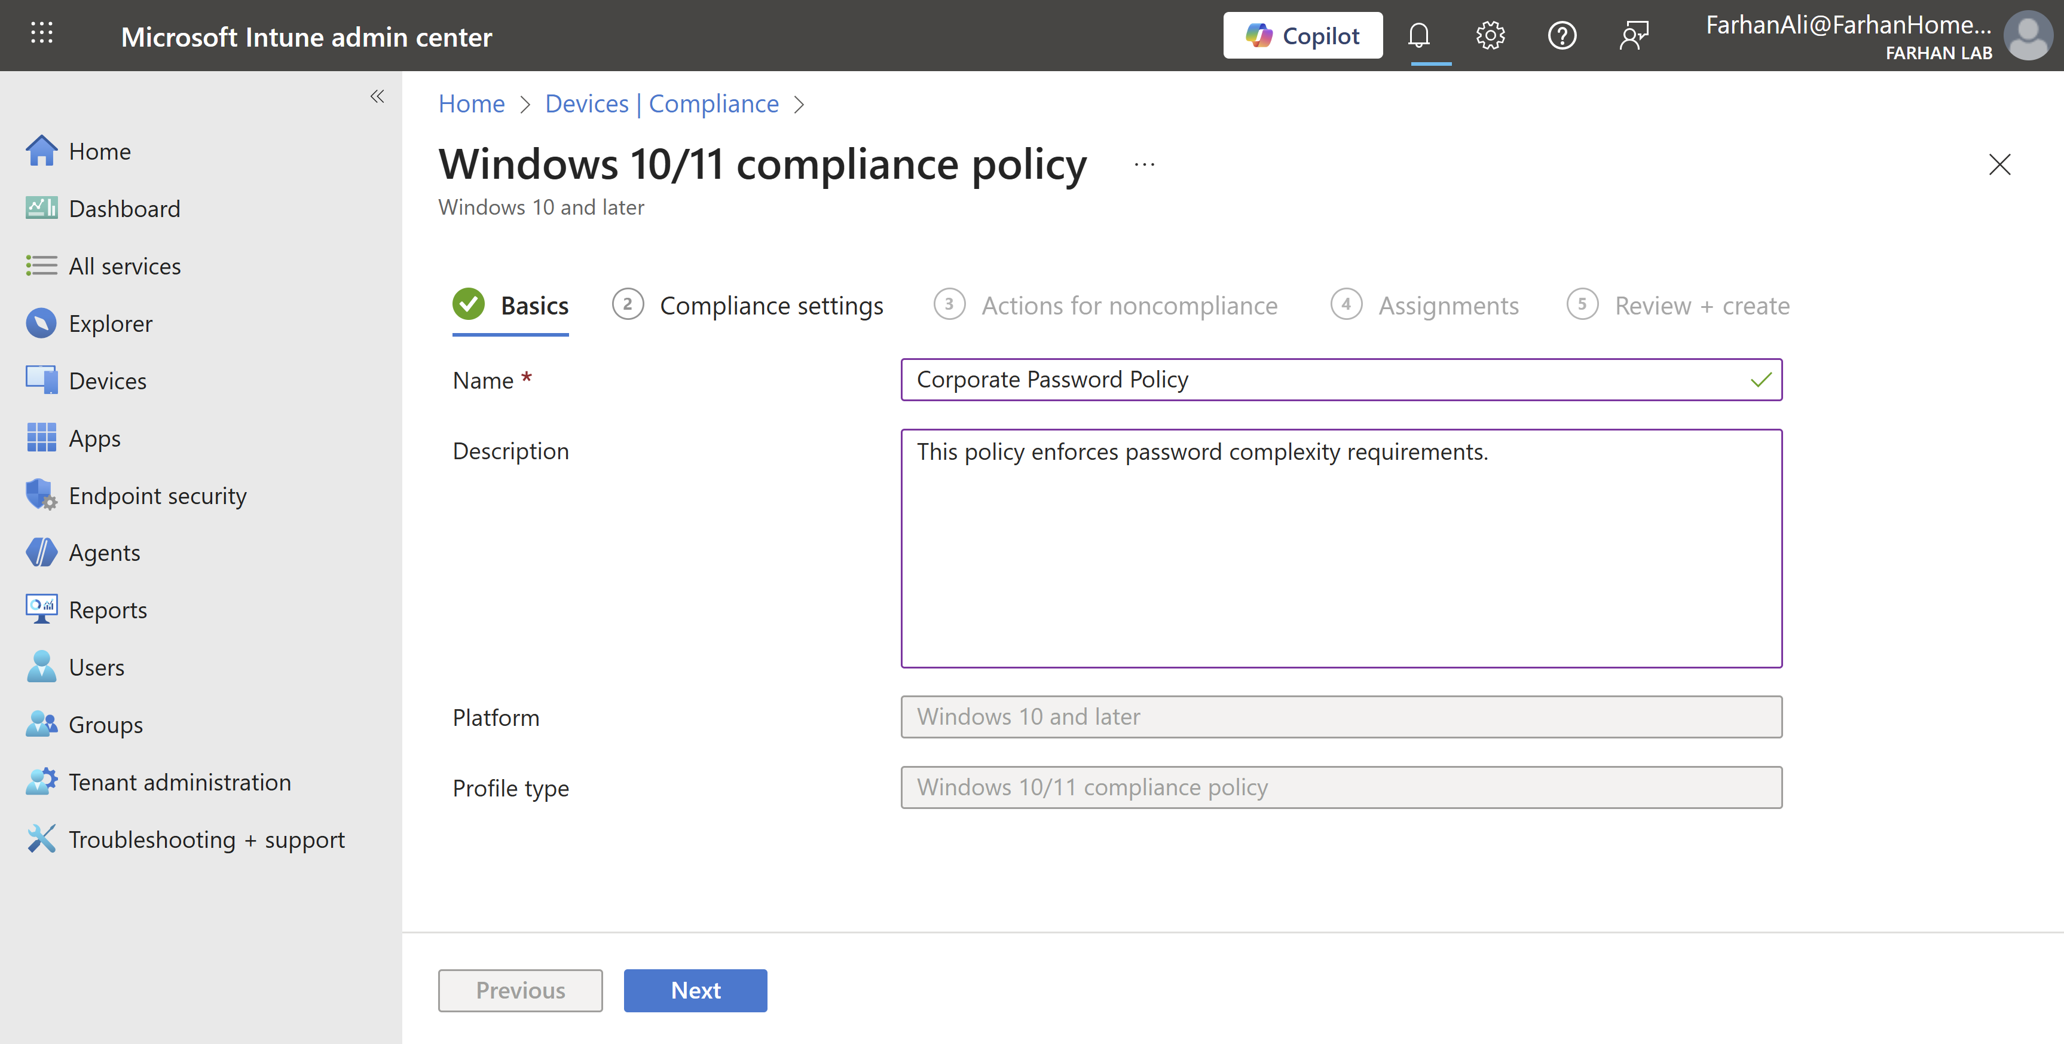Click the Next button
Image resolution: width=2064 pixels, height=1044 pixels.
pyautogui.click(x=695, y=990)
